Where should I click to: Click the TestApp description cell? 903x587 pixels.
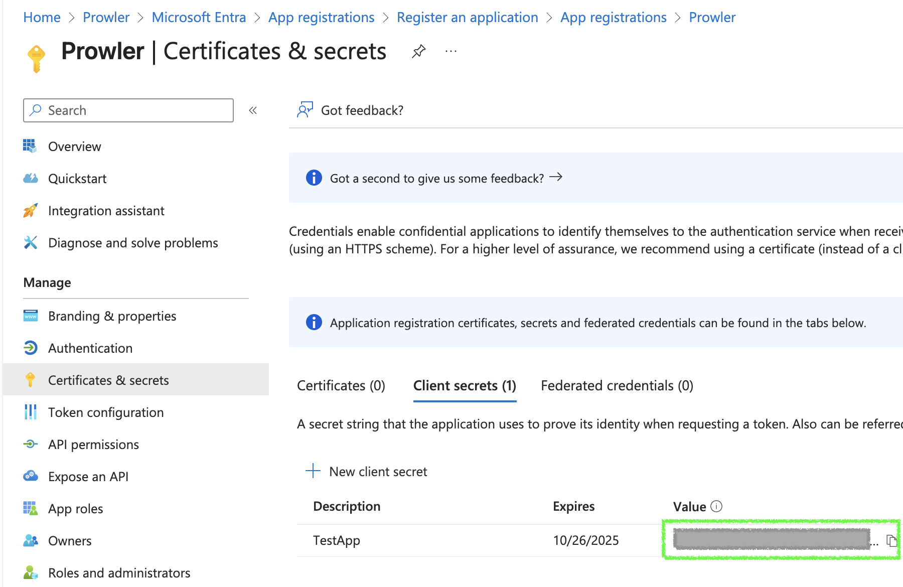337,540
